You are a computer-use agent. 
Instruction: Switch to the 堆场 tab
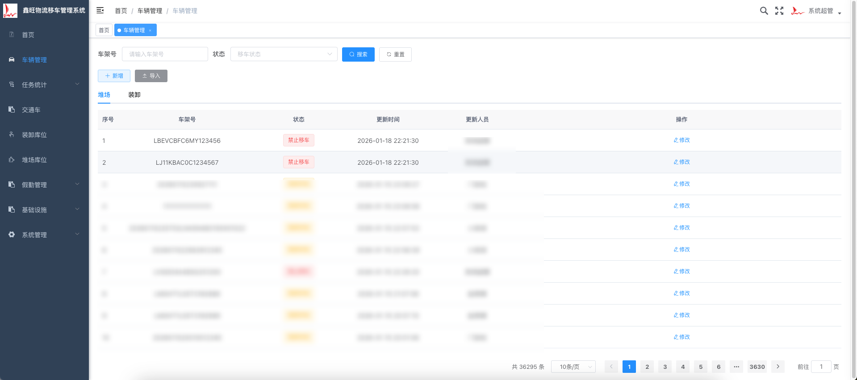tap(104, 95)
